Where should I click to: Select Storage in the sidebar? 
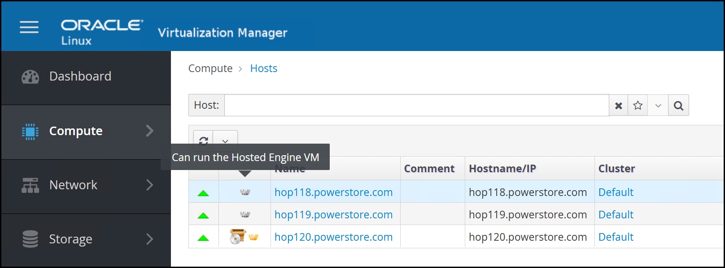86,240
